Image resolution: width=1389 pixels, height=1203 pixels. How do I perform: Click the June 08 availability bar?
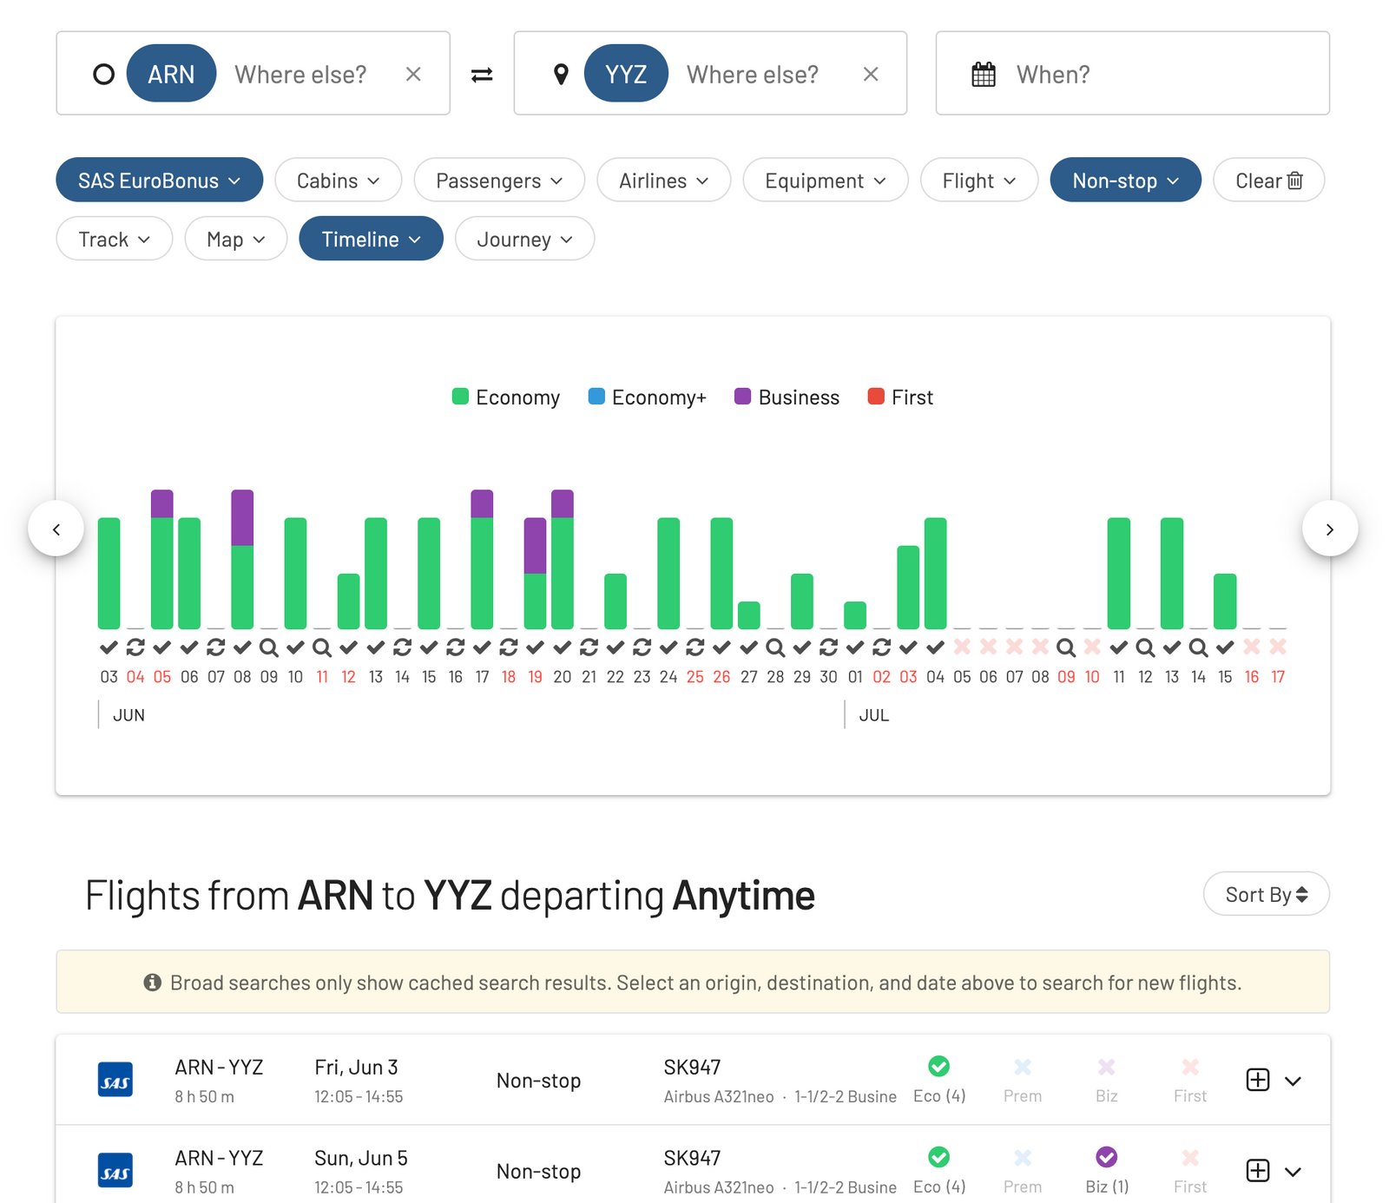coord(242,559)
